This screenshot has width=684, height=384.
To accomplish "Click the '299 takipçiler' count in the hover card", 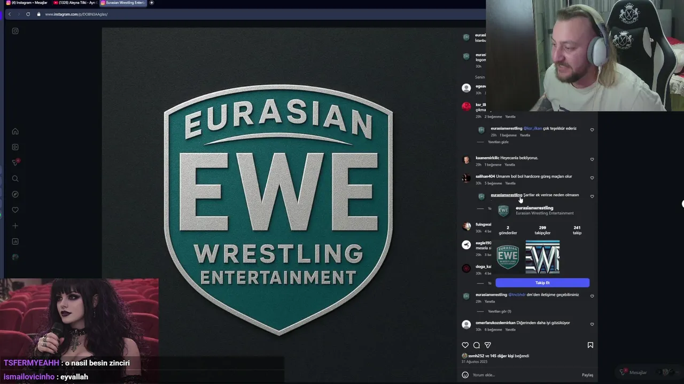I will click(542, 230).
